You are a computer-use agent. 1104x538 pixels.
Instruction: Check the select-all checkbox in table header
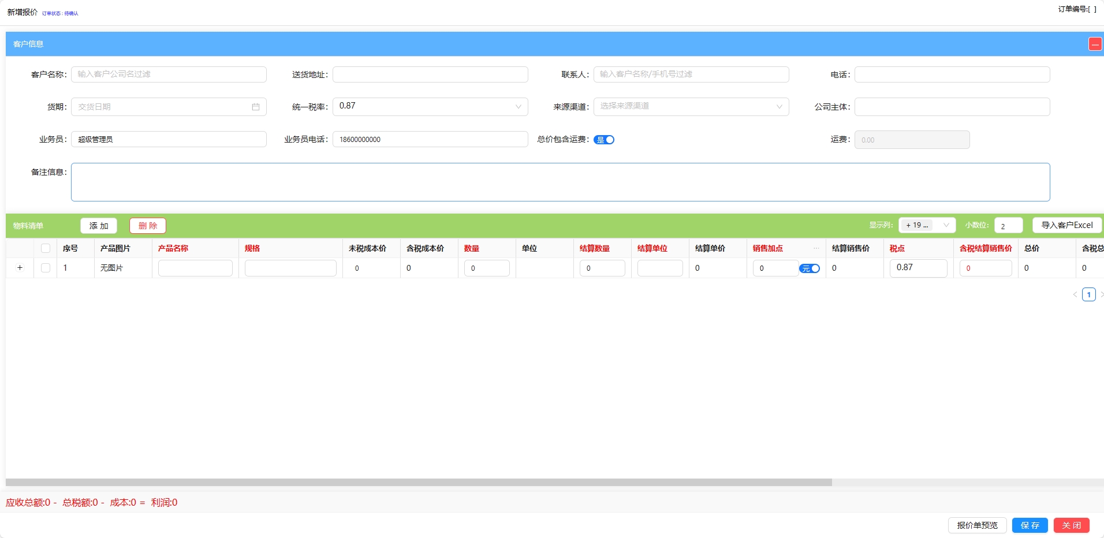(46, 248)
